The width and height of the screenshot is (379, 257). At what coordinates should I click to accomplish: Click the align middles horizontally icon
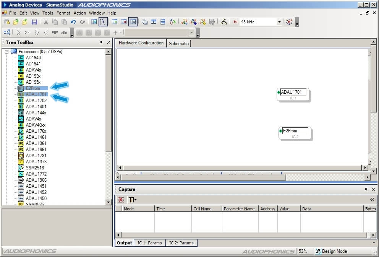(27, 33)
